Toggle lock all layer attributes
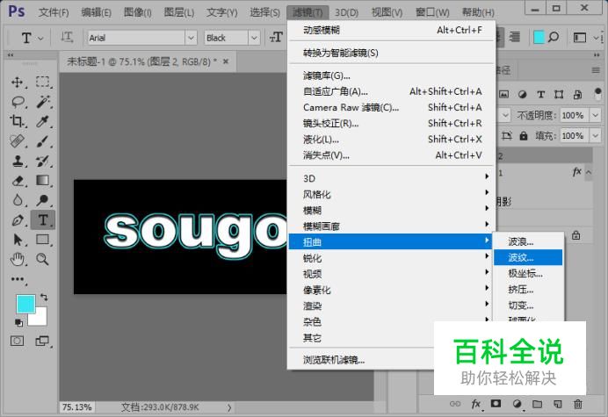The height and width of the screenshot is (417, 608). [x=524, y=136]
